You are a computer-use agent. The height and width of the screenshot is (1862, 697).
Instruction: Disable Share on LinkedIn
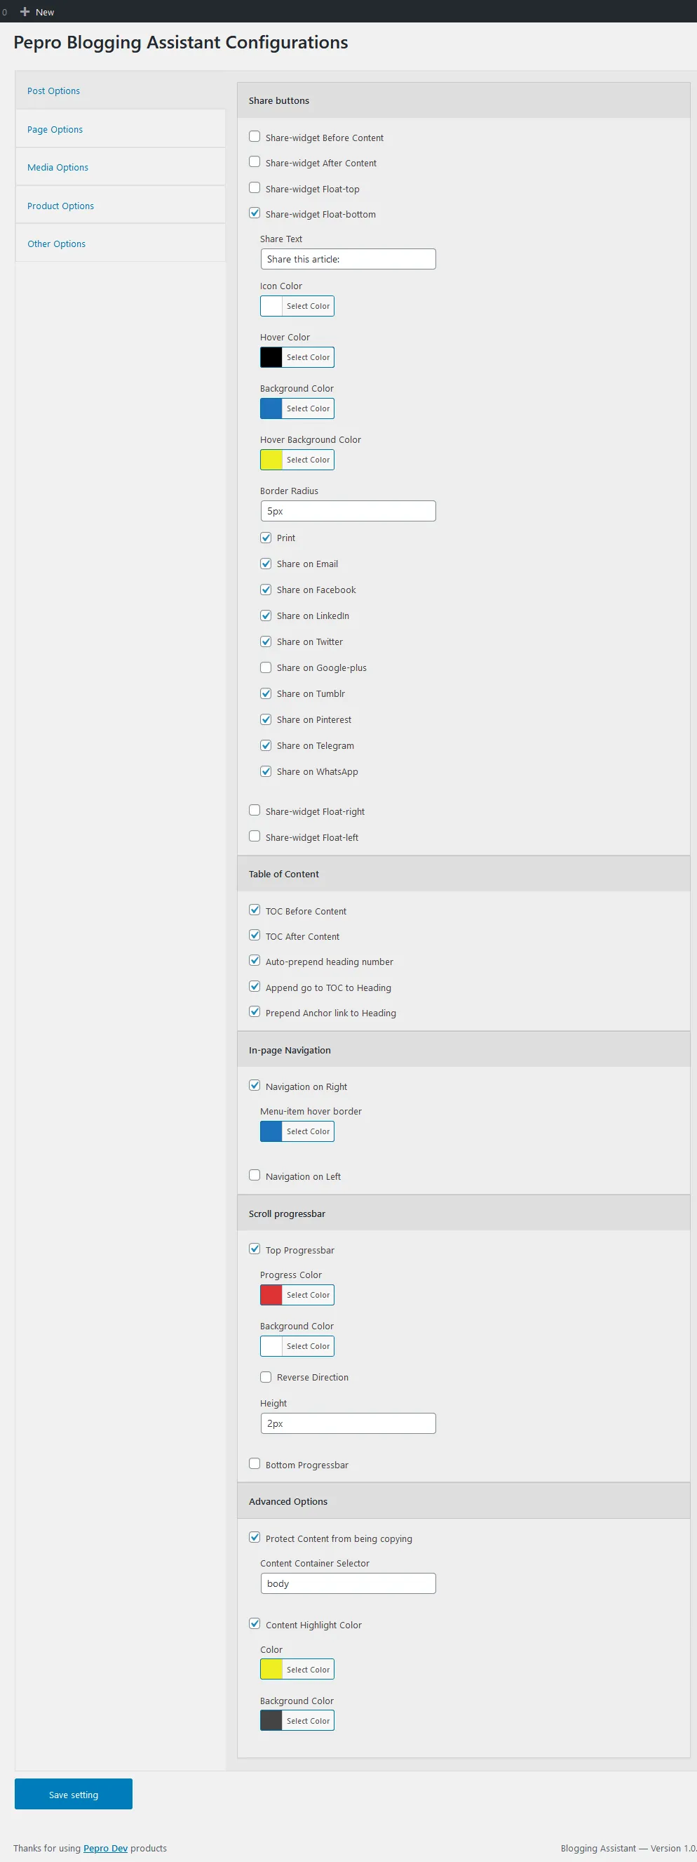[266, 616]
